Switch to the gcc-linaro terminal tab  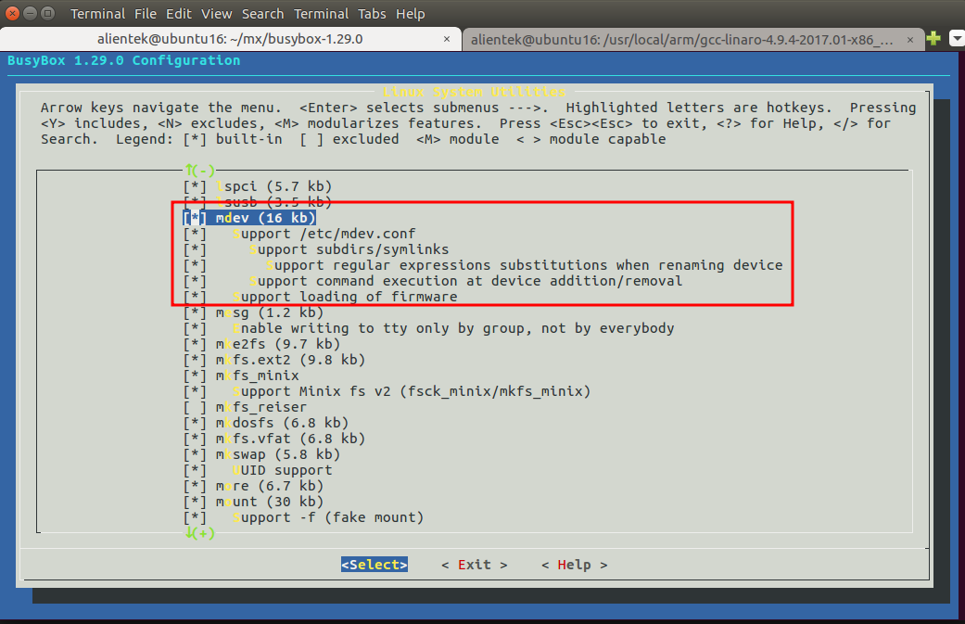click(682, 39)
